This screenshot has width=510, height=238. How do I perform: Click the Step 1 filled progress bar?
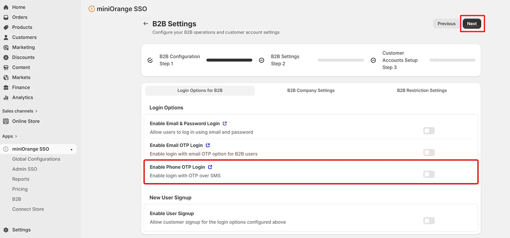[229, 60]
